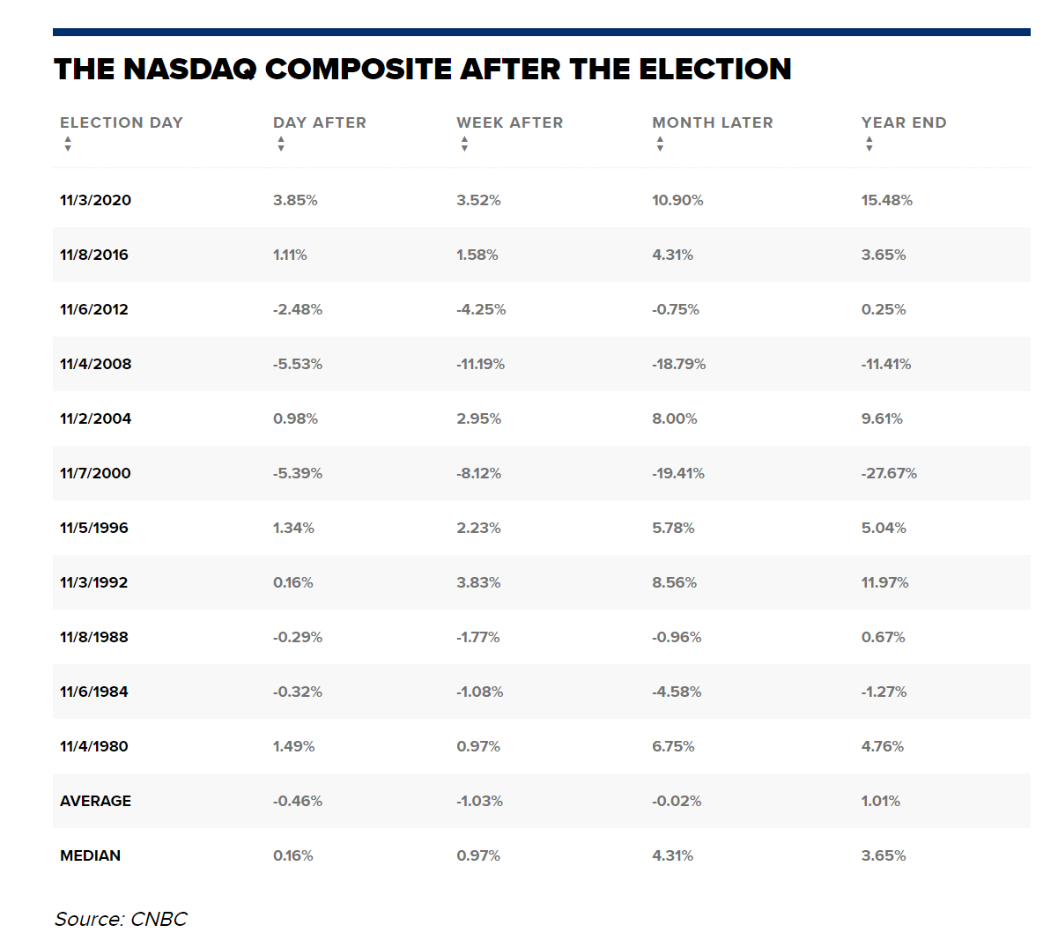The height and width of the screenshot is (940, 1058).
Task: Click the AVERAGE row label
Action: (95, 801)
